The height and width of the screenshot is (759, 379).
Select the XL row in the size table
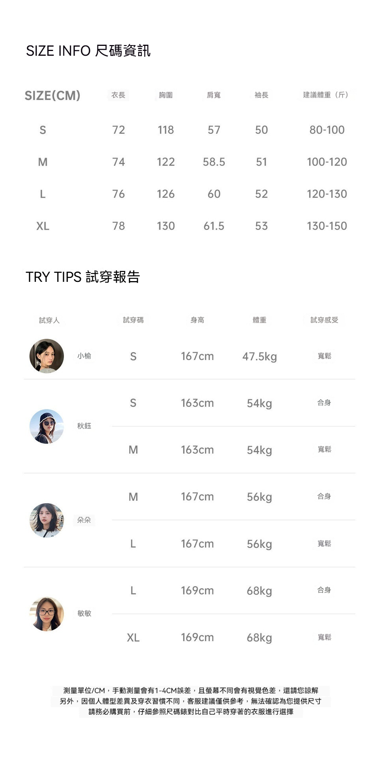[43, 226]
